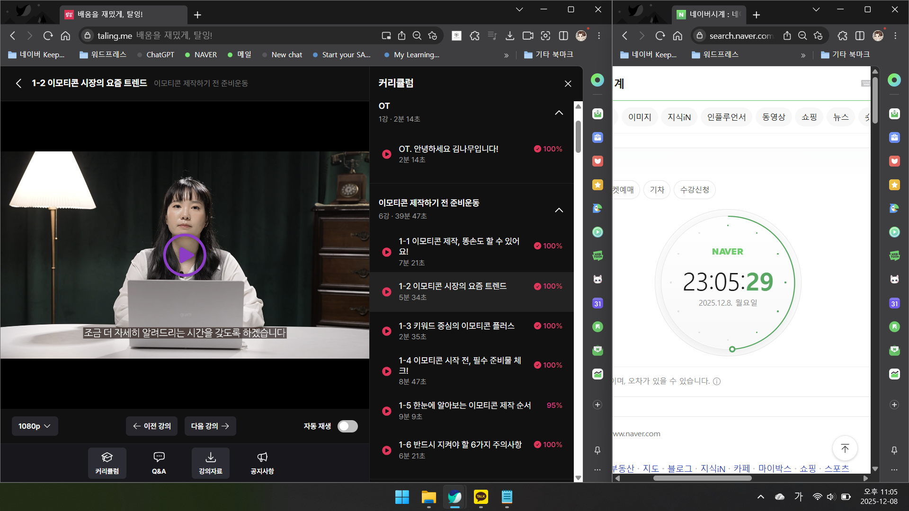Open the calendar 31 sidebar icon
Screen dimensions: 909x511
(597, 303)
